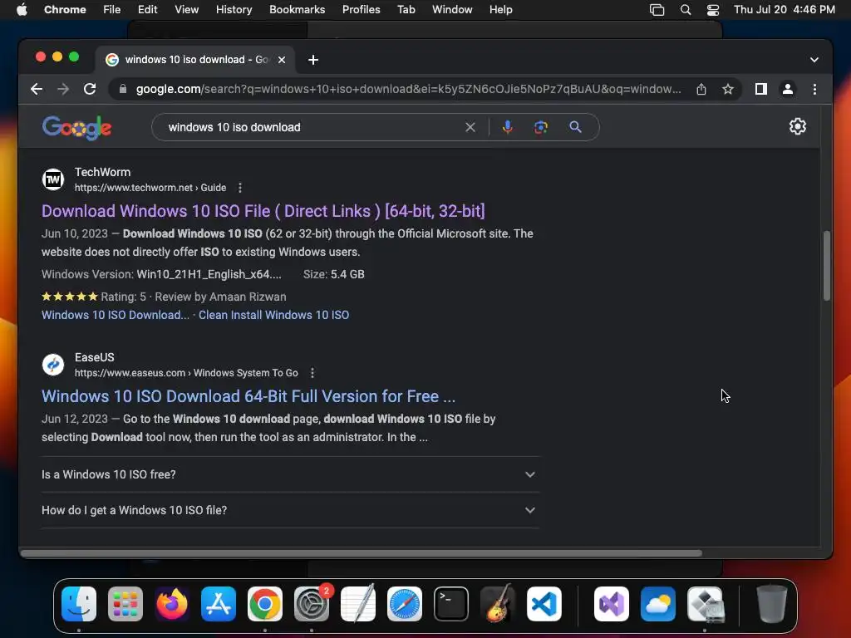Launch Firefox from the Dock

pos(172,604)
